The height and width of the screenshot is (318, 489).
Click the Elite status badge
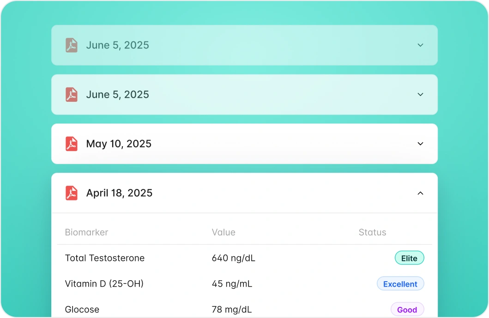click(409, 258)
